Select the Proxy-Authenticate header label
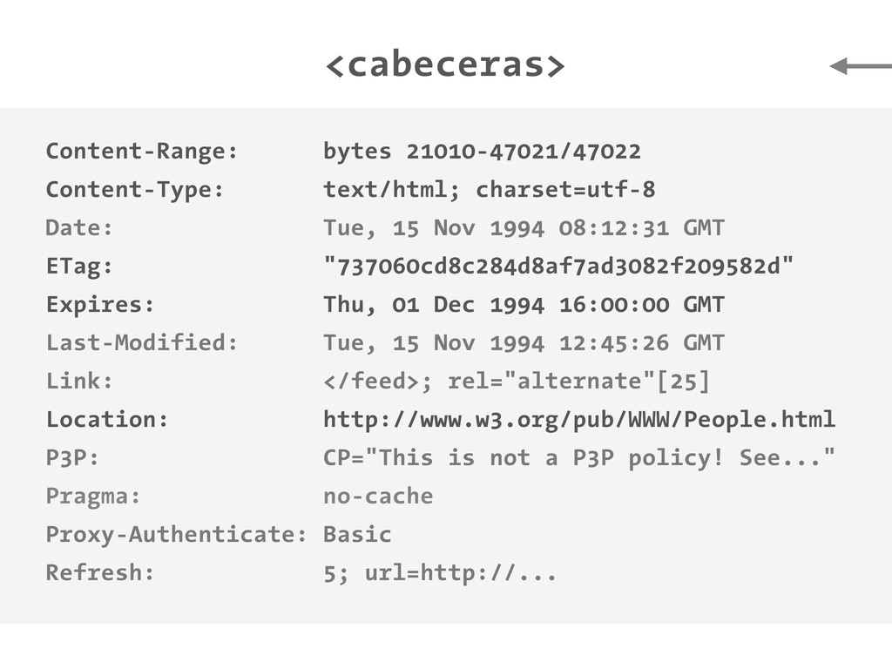 pos(177,535)
